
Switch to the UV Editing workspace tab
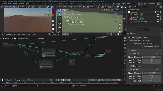point(60,4)
